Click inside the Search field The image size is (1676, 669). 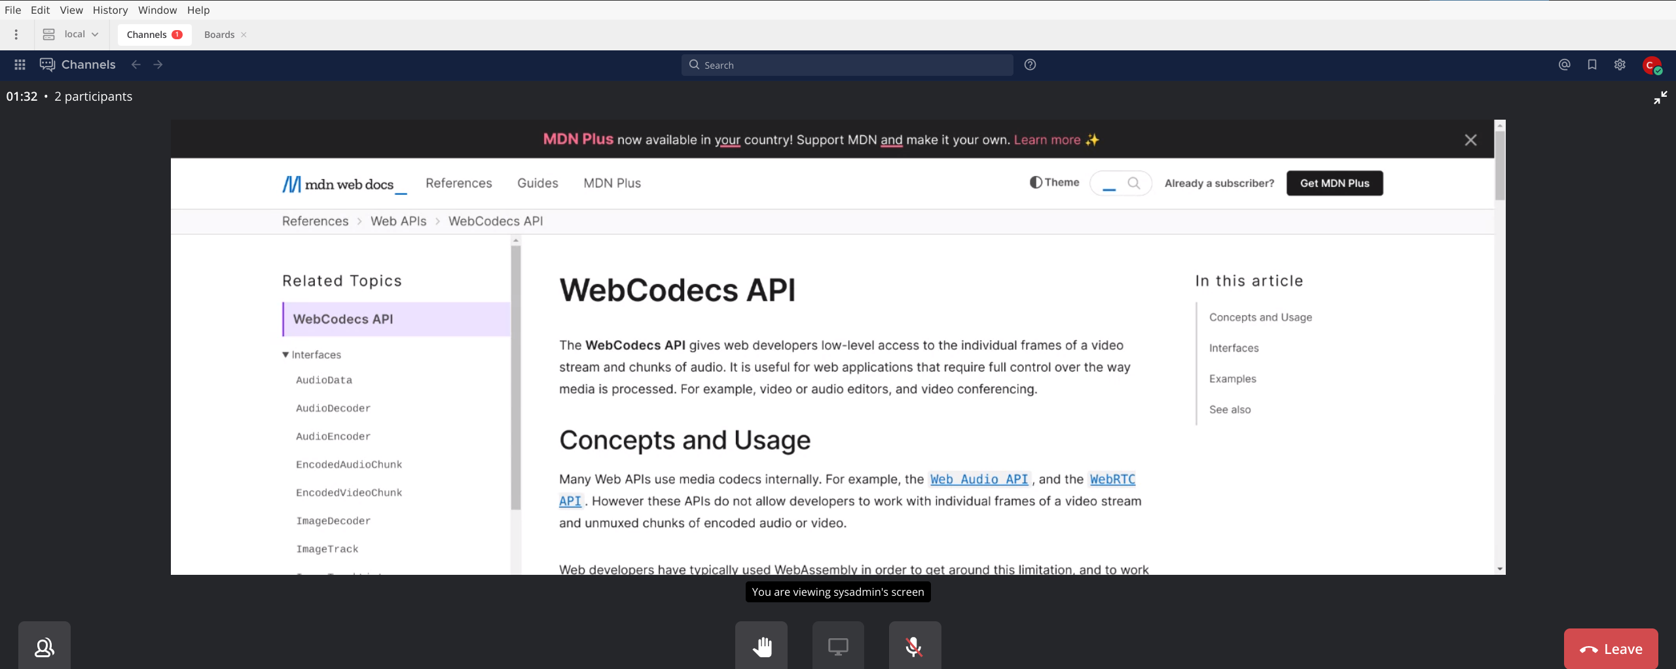(x=846, y=64)
